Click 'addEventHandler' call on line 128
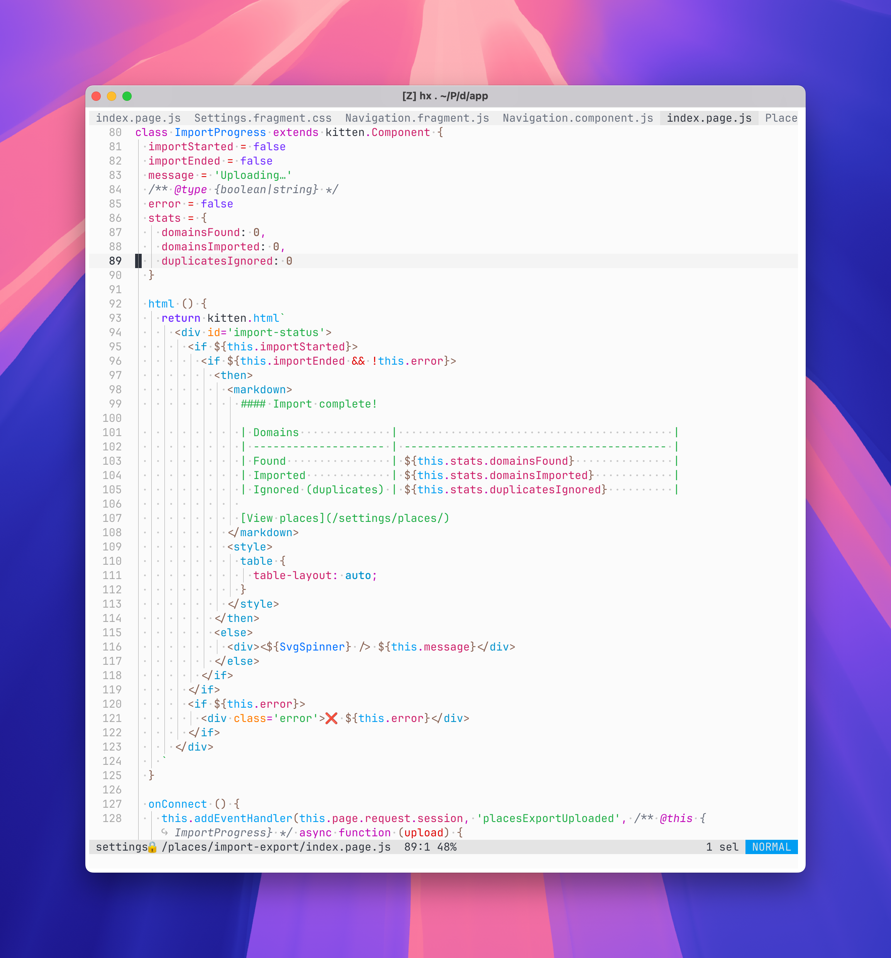Screen dimensions: 891x958 [243, 819]
